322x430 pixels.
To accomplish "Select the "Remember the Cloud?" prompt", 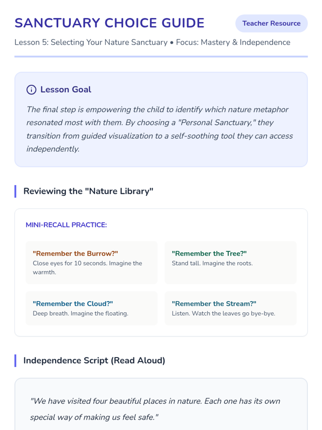I will click(x=73, y=304).
